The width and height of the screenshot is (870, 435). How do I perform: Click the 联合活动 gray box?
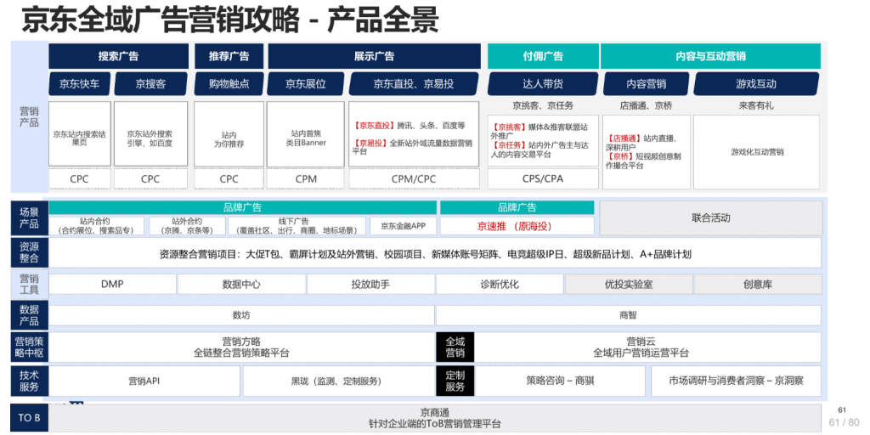coord(710,218)
